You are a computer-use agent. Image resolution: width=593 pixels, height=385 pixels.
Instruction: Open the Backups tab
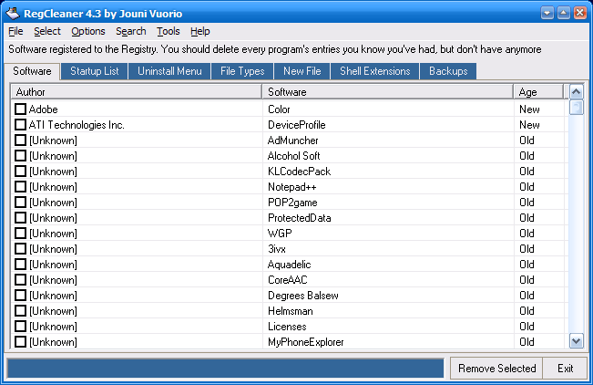click(x=448, y=71)
